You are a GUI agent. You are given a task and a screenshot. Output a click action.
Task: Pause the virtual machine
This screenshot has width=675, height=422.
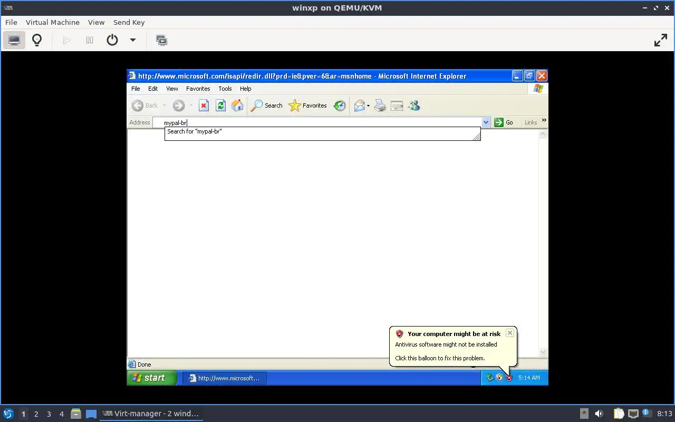tap(90, 40)
